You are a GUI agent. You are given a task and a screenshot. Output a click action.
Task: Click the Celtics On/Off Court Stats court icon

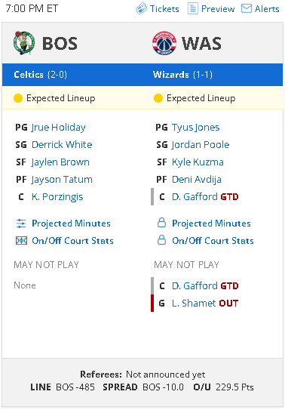pos(21,241)
